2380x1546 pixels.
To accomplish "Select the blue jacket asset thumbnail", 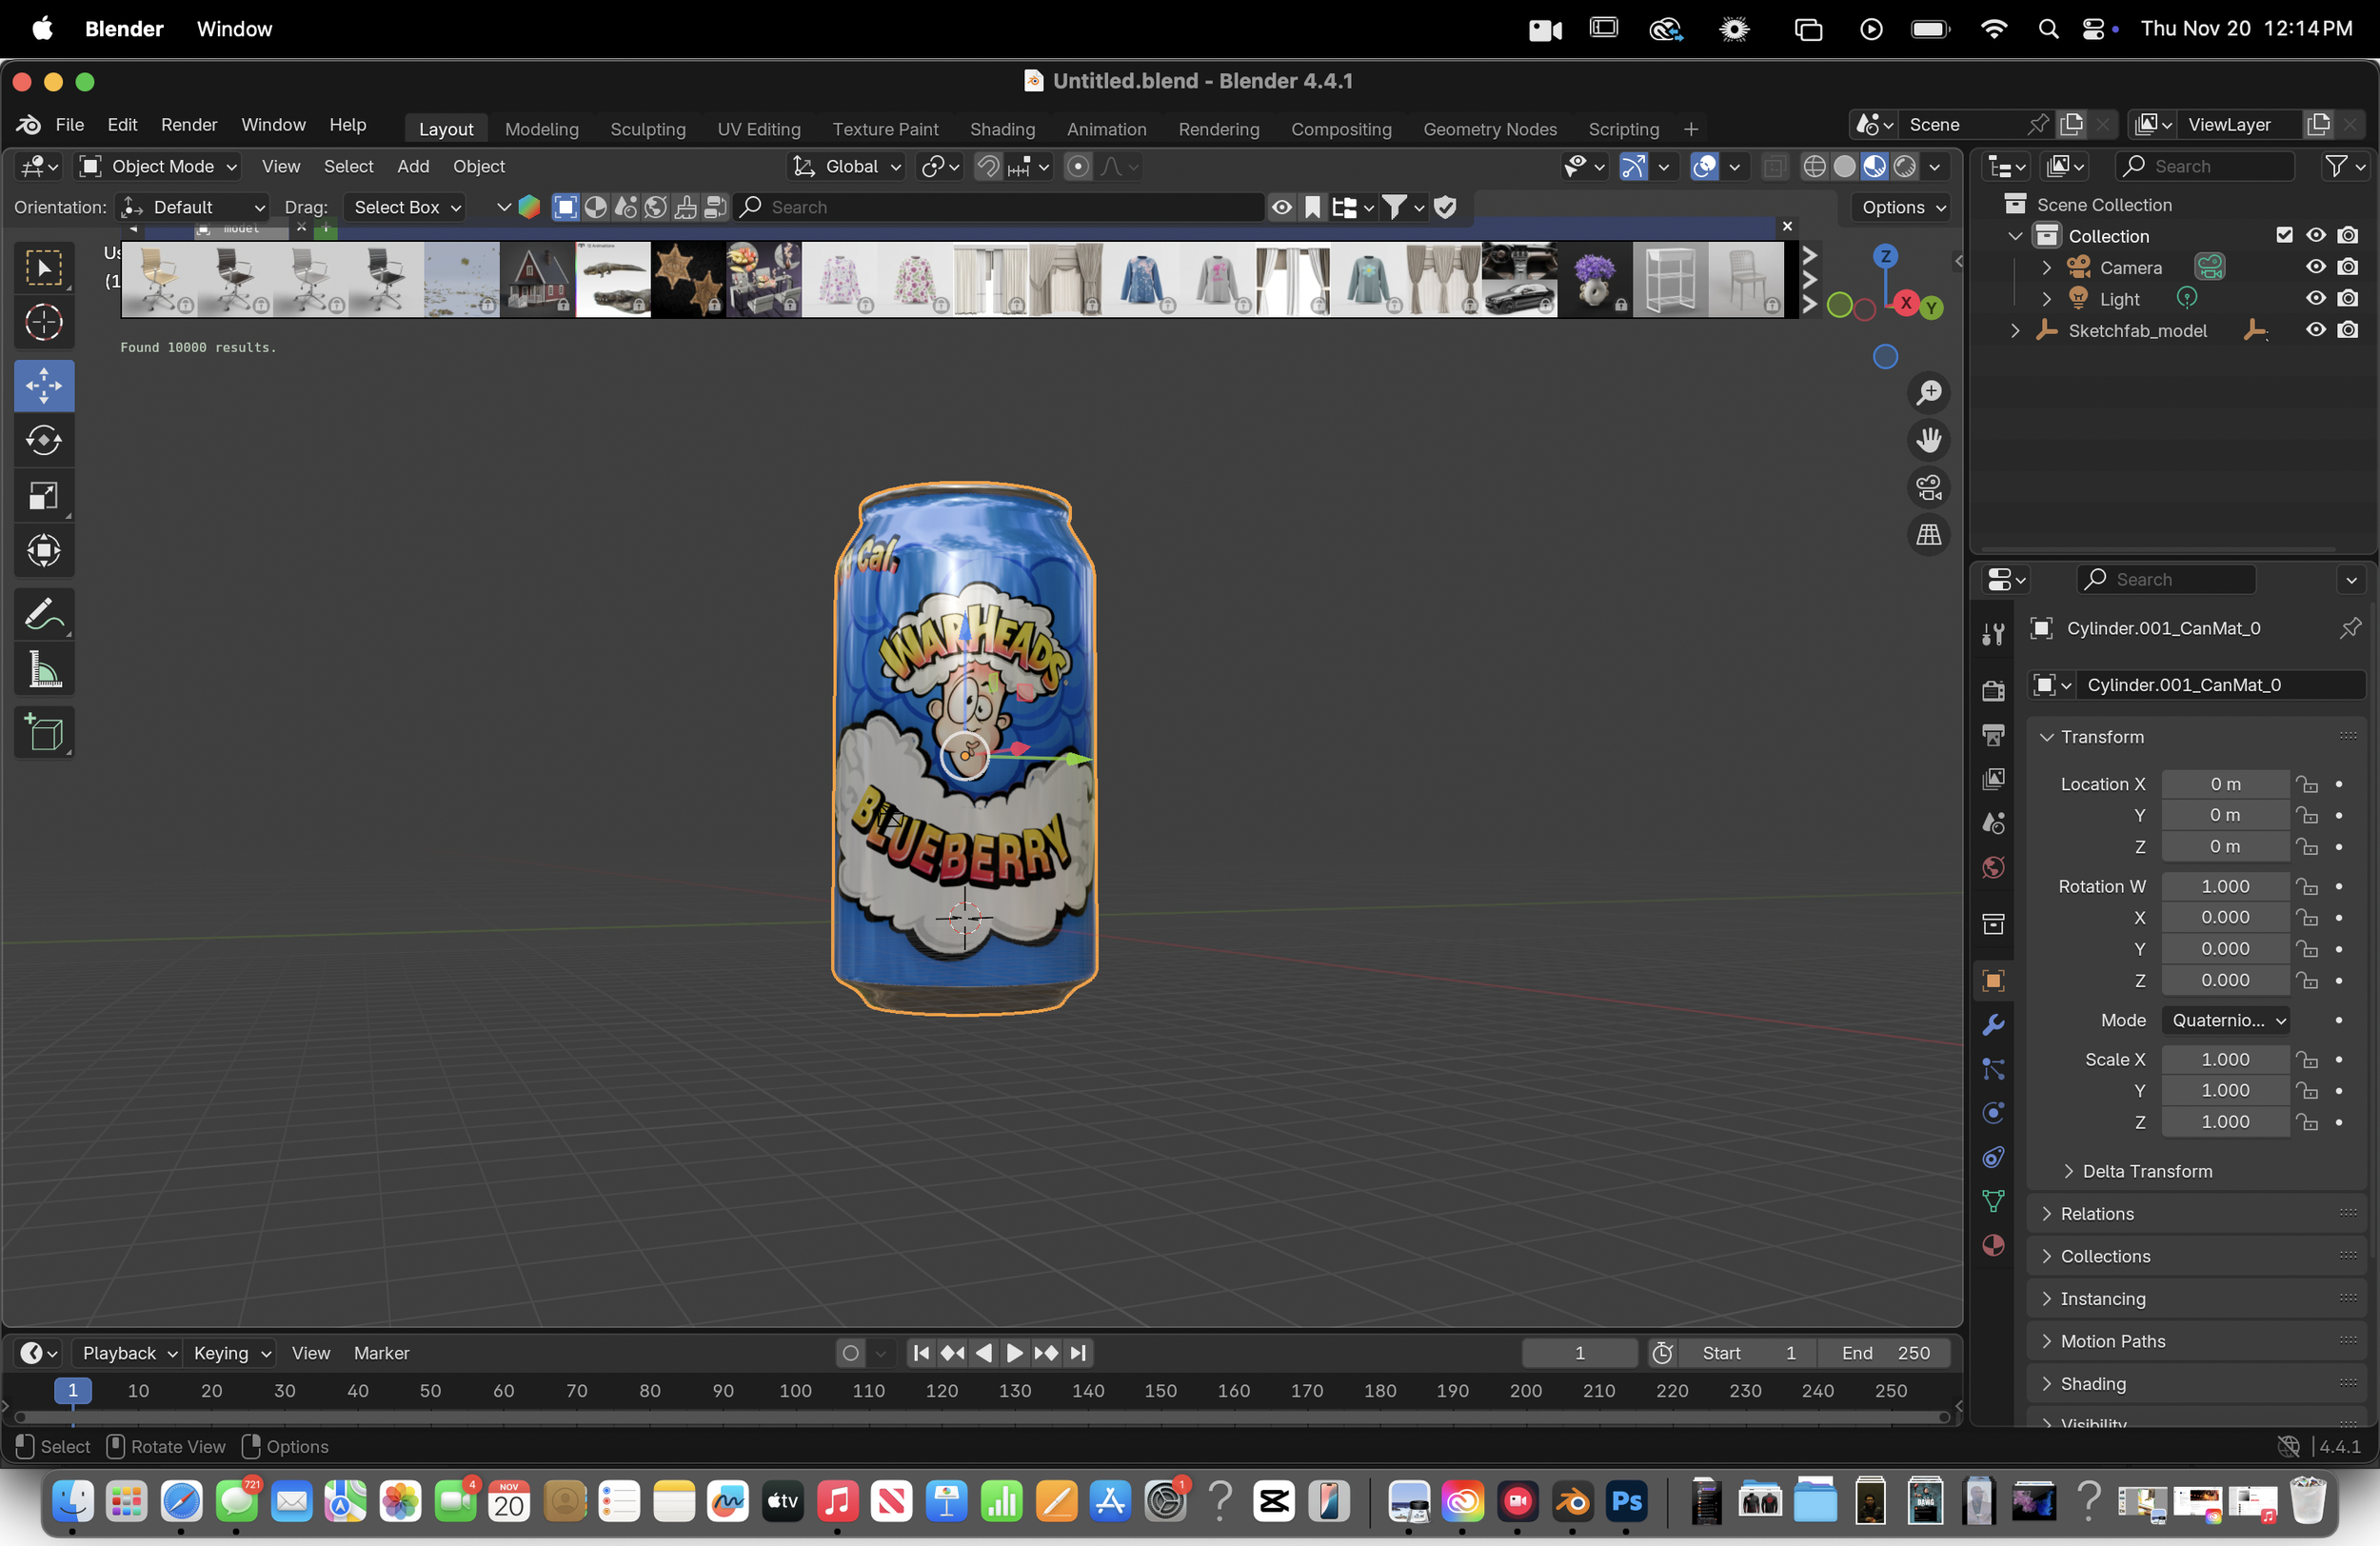I will (1142, 279).
